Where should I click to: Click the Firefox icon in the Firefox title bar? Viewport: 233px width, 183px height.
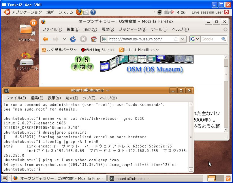(x=43, y=22)
